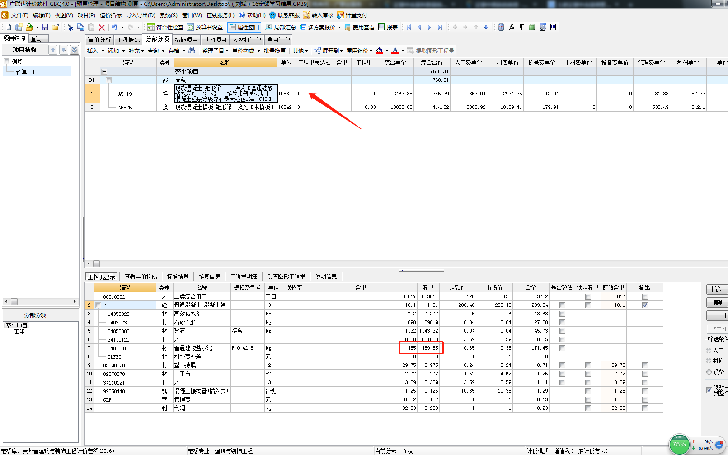Click the 插入 button in right panel
This screenshot has width=728, height=455.
(717, 289)
